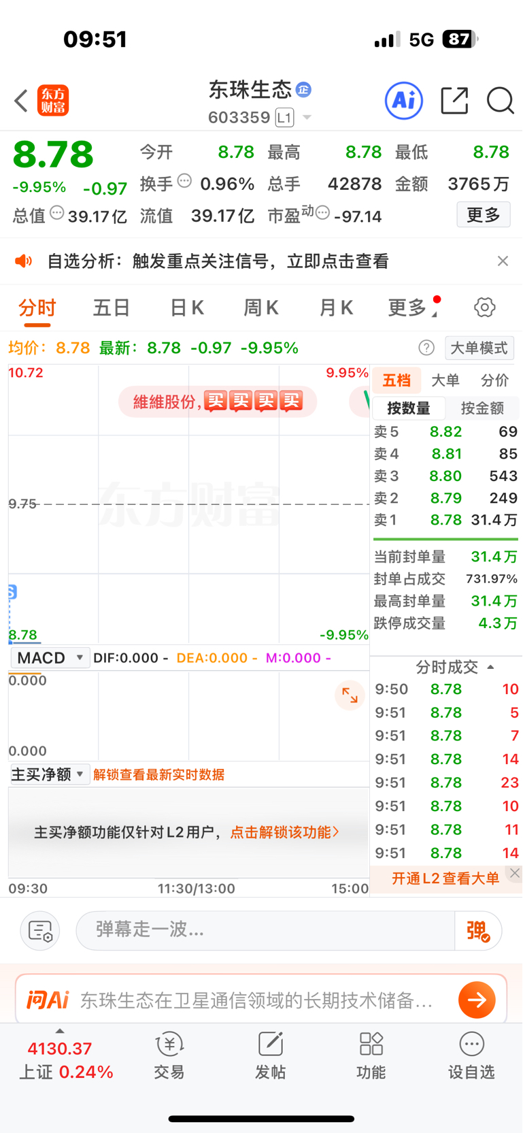Open chart settings gear icon
Image resolution: width=523 pixels, height=1133 pixels.
(x=484, y=308)
